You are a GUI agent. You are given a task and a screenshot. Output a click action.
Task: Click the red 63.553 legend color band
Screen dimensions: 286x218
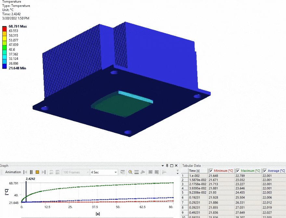pos(5,31)
